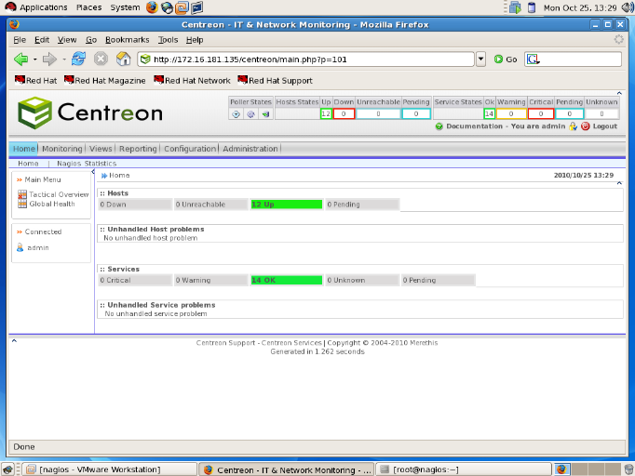Switch to the Views tab
The width and height of the screenshot is (635, 476).
pos(101,149)
